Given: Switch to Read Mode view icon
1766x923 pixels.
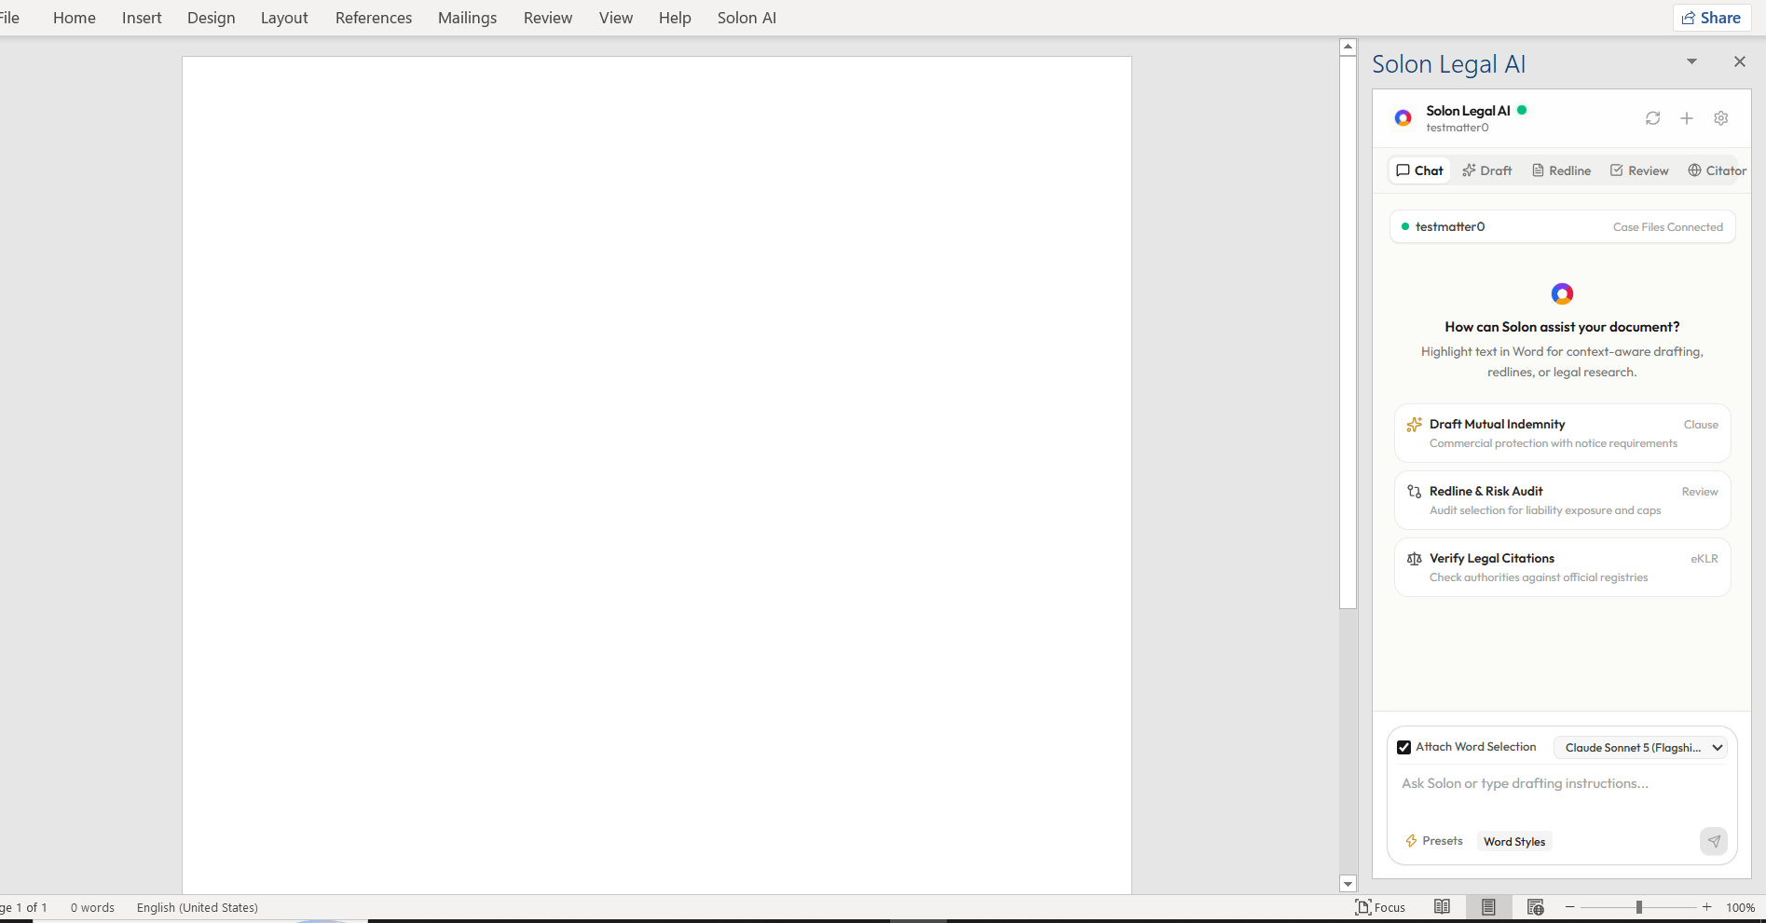Looking at the screenshot, I should click(1442, 907).
